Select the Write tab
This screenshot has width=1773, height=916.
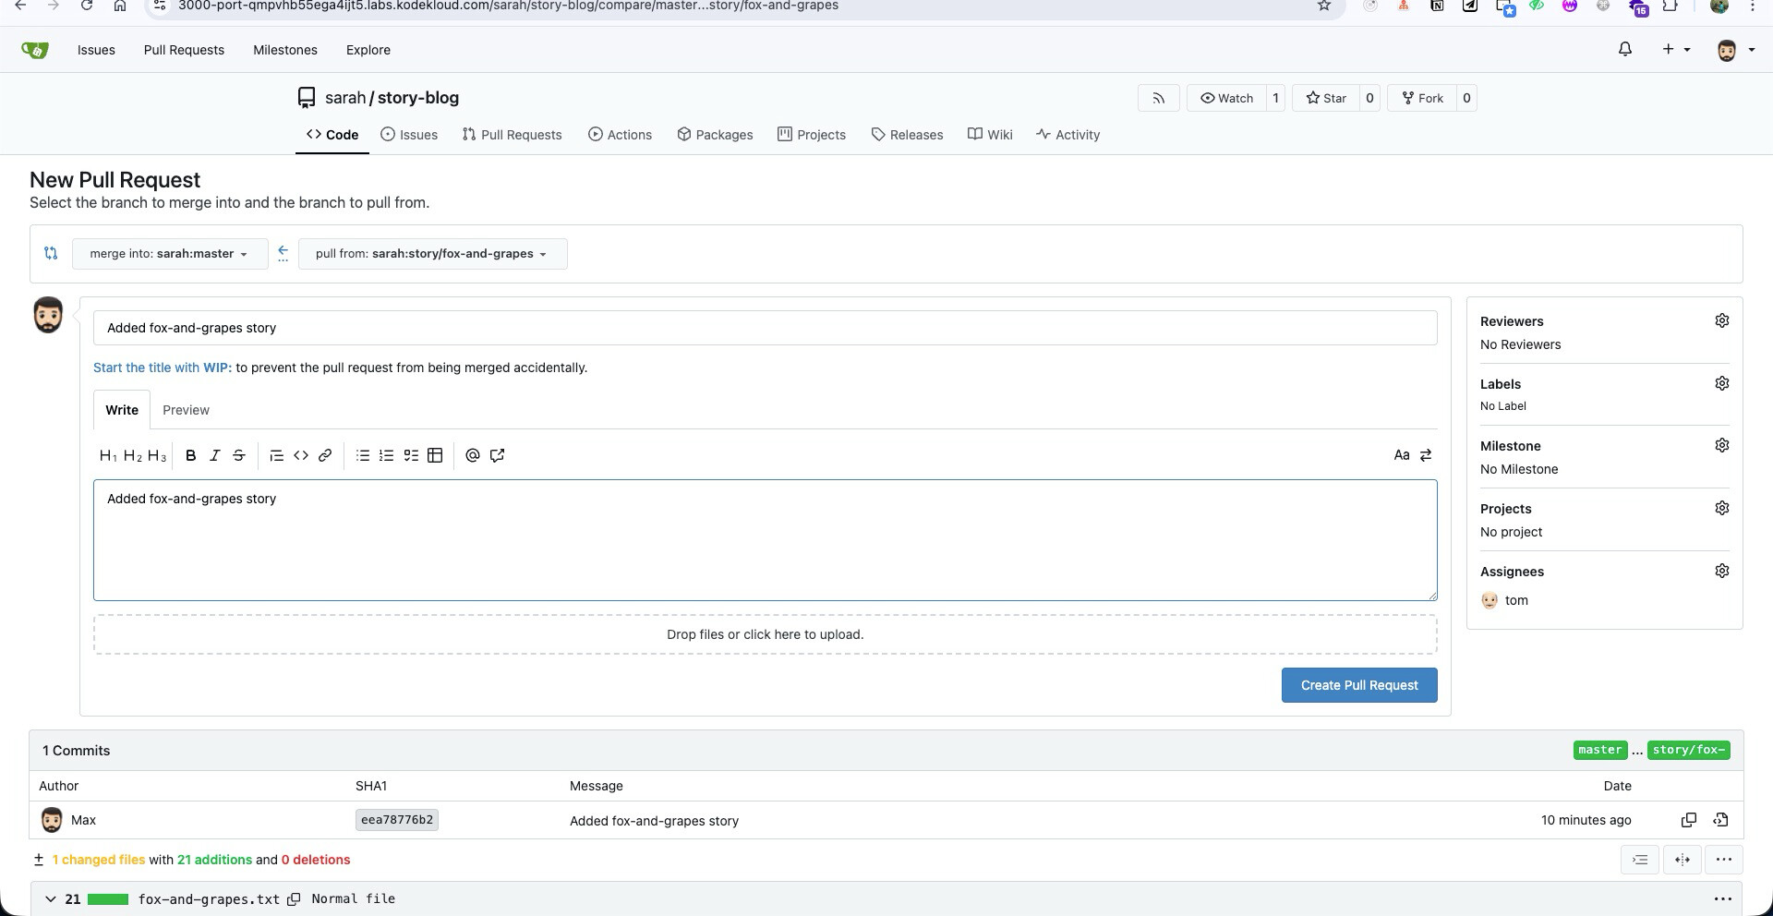coord(122,410)
